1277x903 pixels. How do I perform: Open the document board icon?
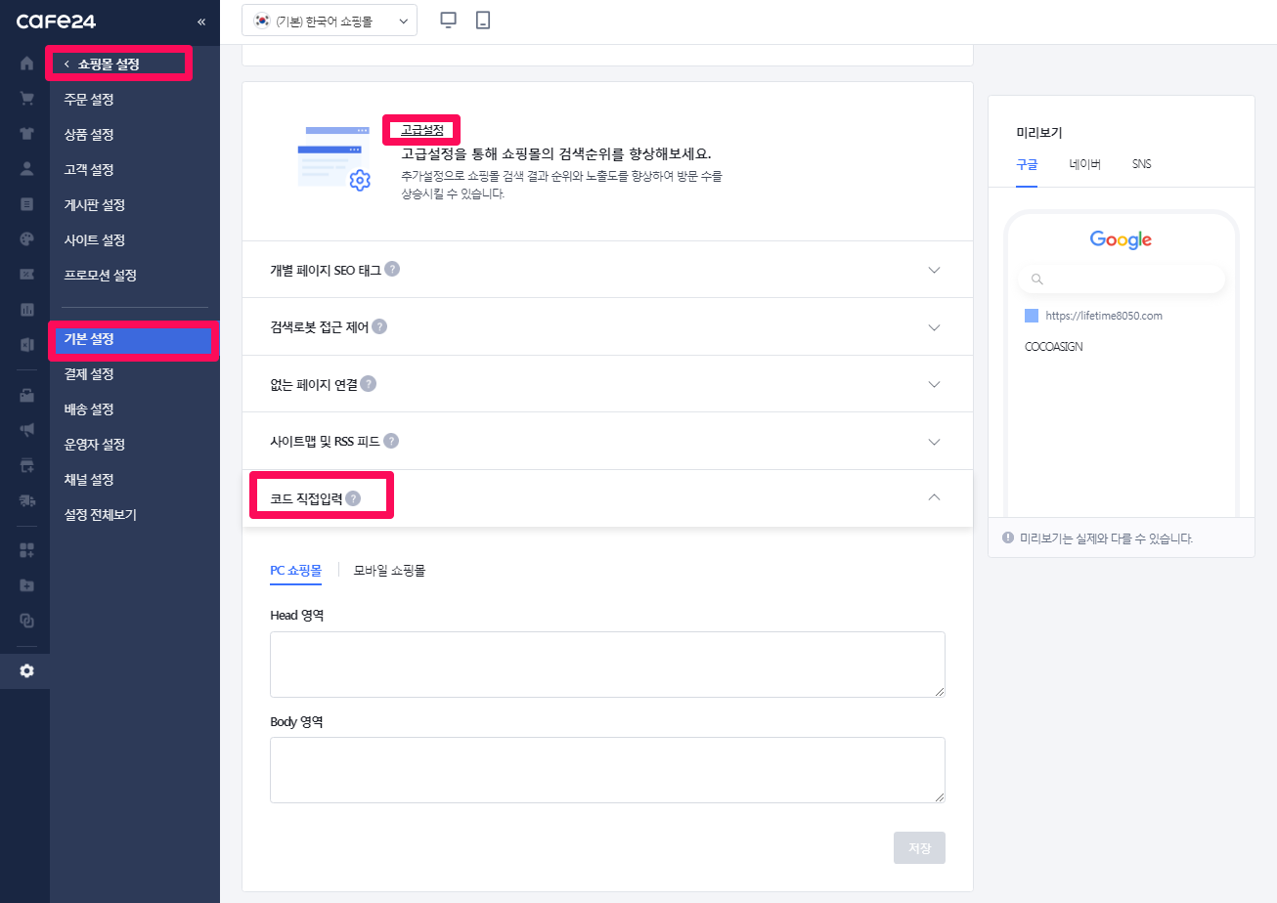coord(26,203)
